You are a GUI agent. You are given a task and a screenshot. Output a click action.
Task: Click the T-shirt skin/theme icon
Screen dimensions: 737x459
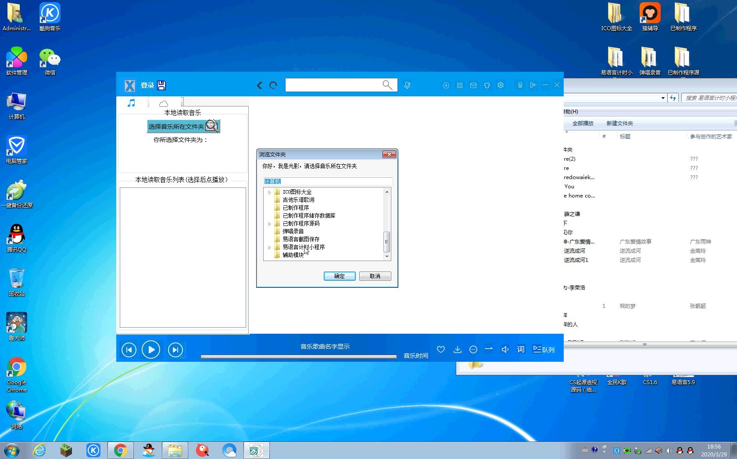[487, 85]
